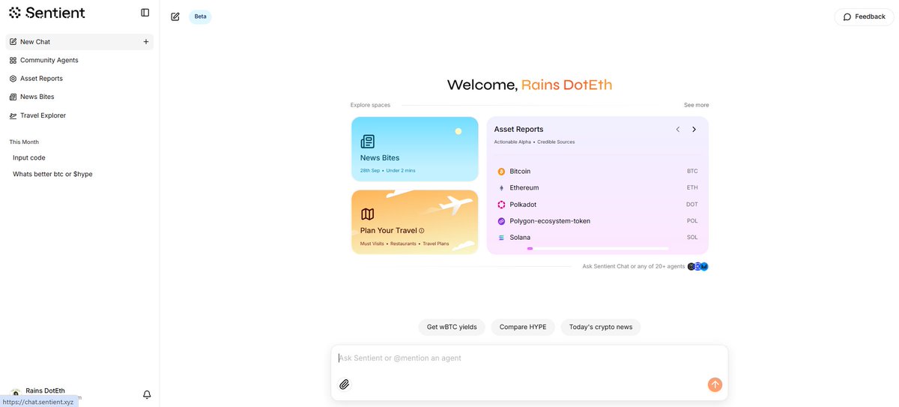
Task: Click BTC ticker label
Action: click(x=692, y=172)
